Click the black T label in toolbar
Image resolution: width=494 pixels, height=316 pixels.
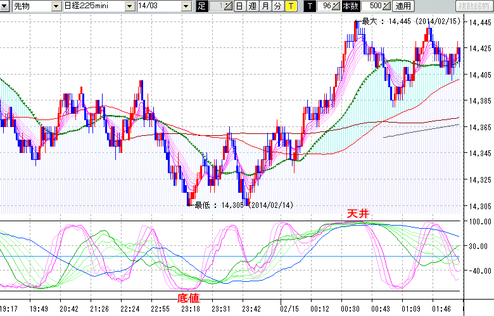tap(310, 6)
